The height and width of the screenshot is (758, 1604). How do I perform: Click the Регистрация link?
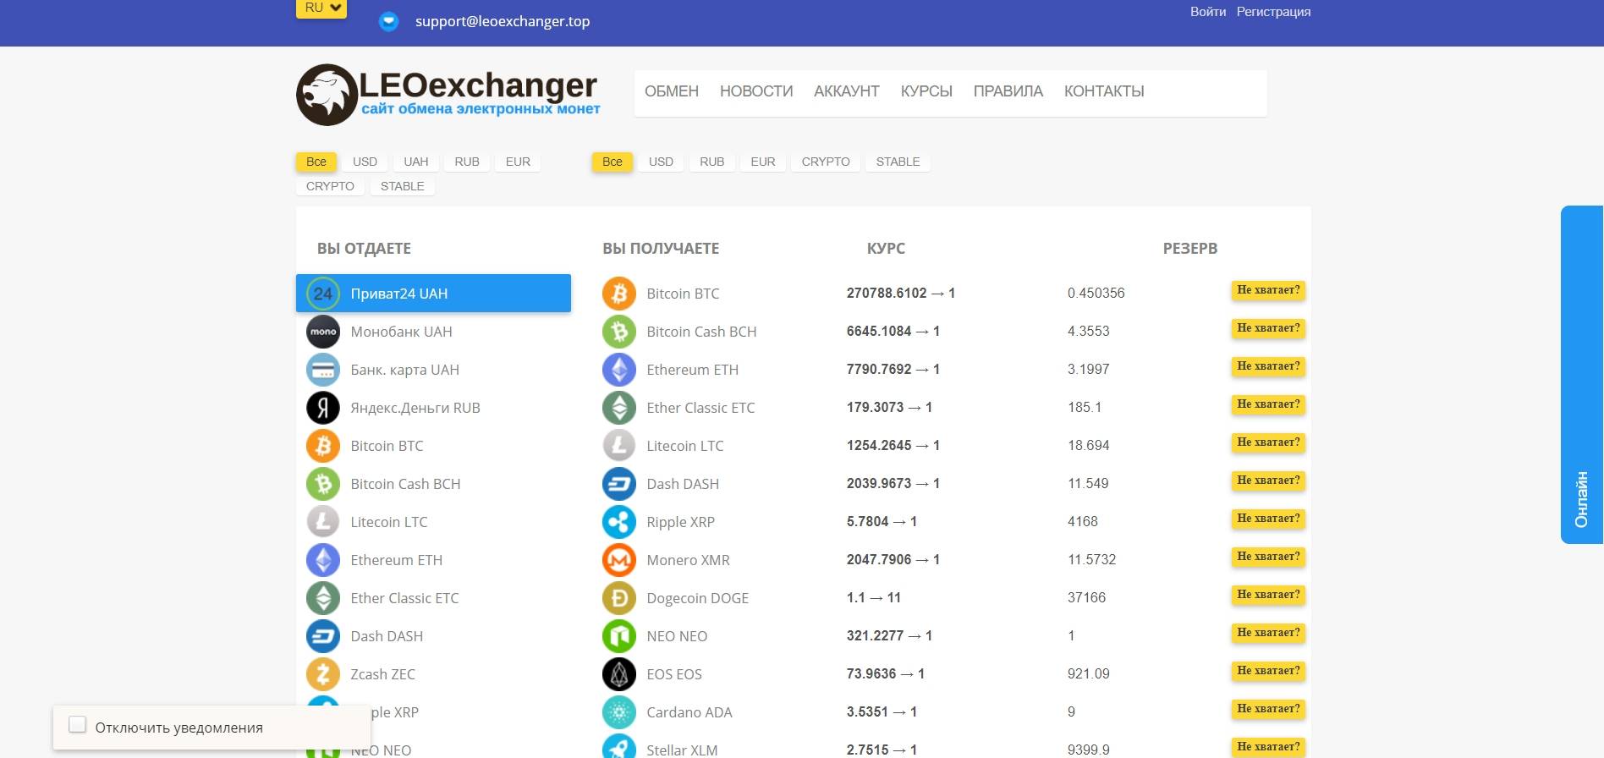click(1273, 12)
